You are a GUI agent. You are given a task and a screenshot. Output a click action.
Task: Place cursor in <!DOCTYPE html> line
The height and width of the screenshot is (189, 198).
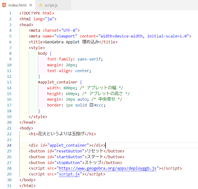pyautogui.click(x=37, y=13)
